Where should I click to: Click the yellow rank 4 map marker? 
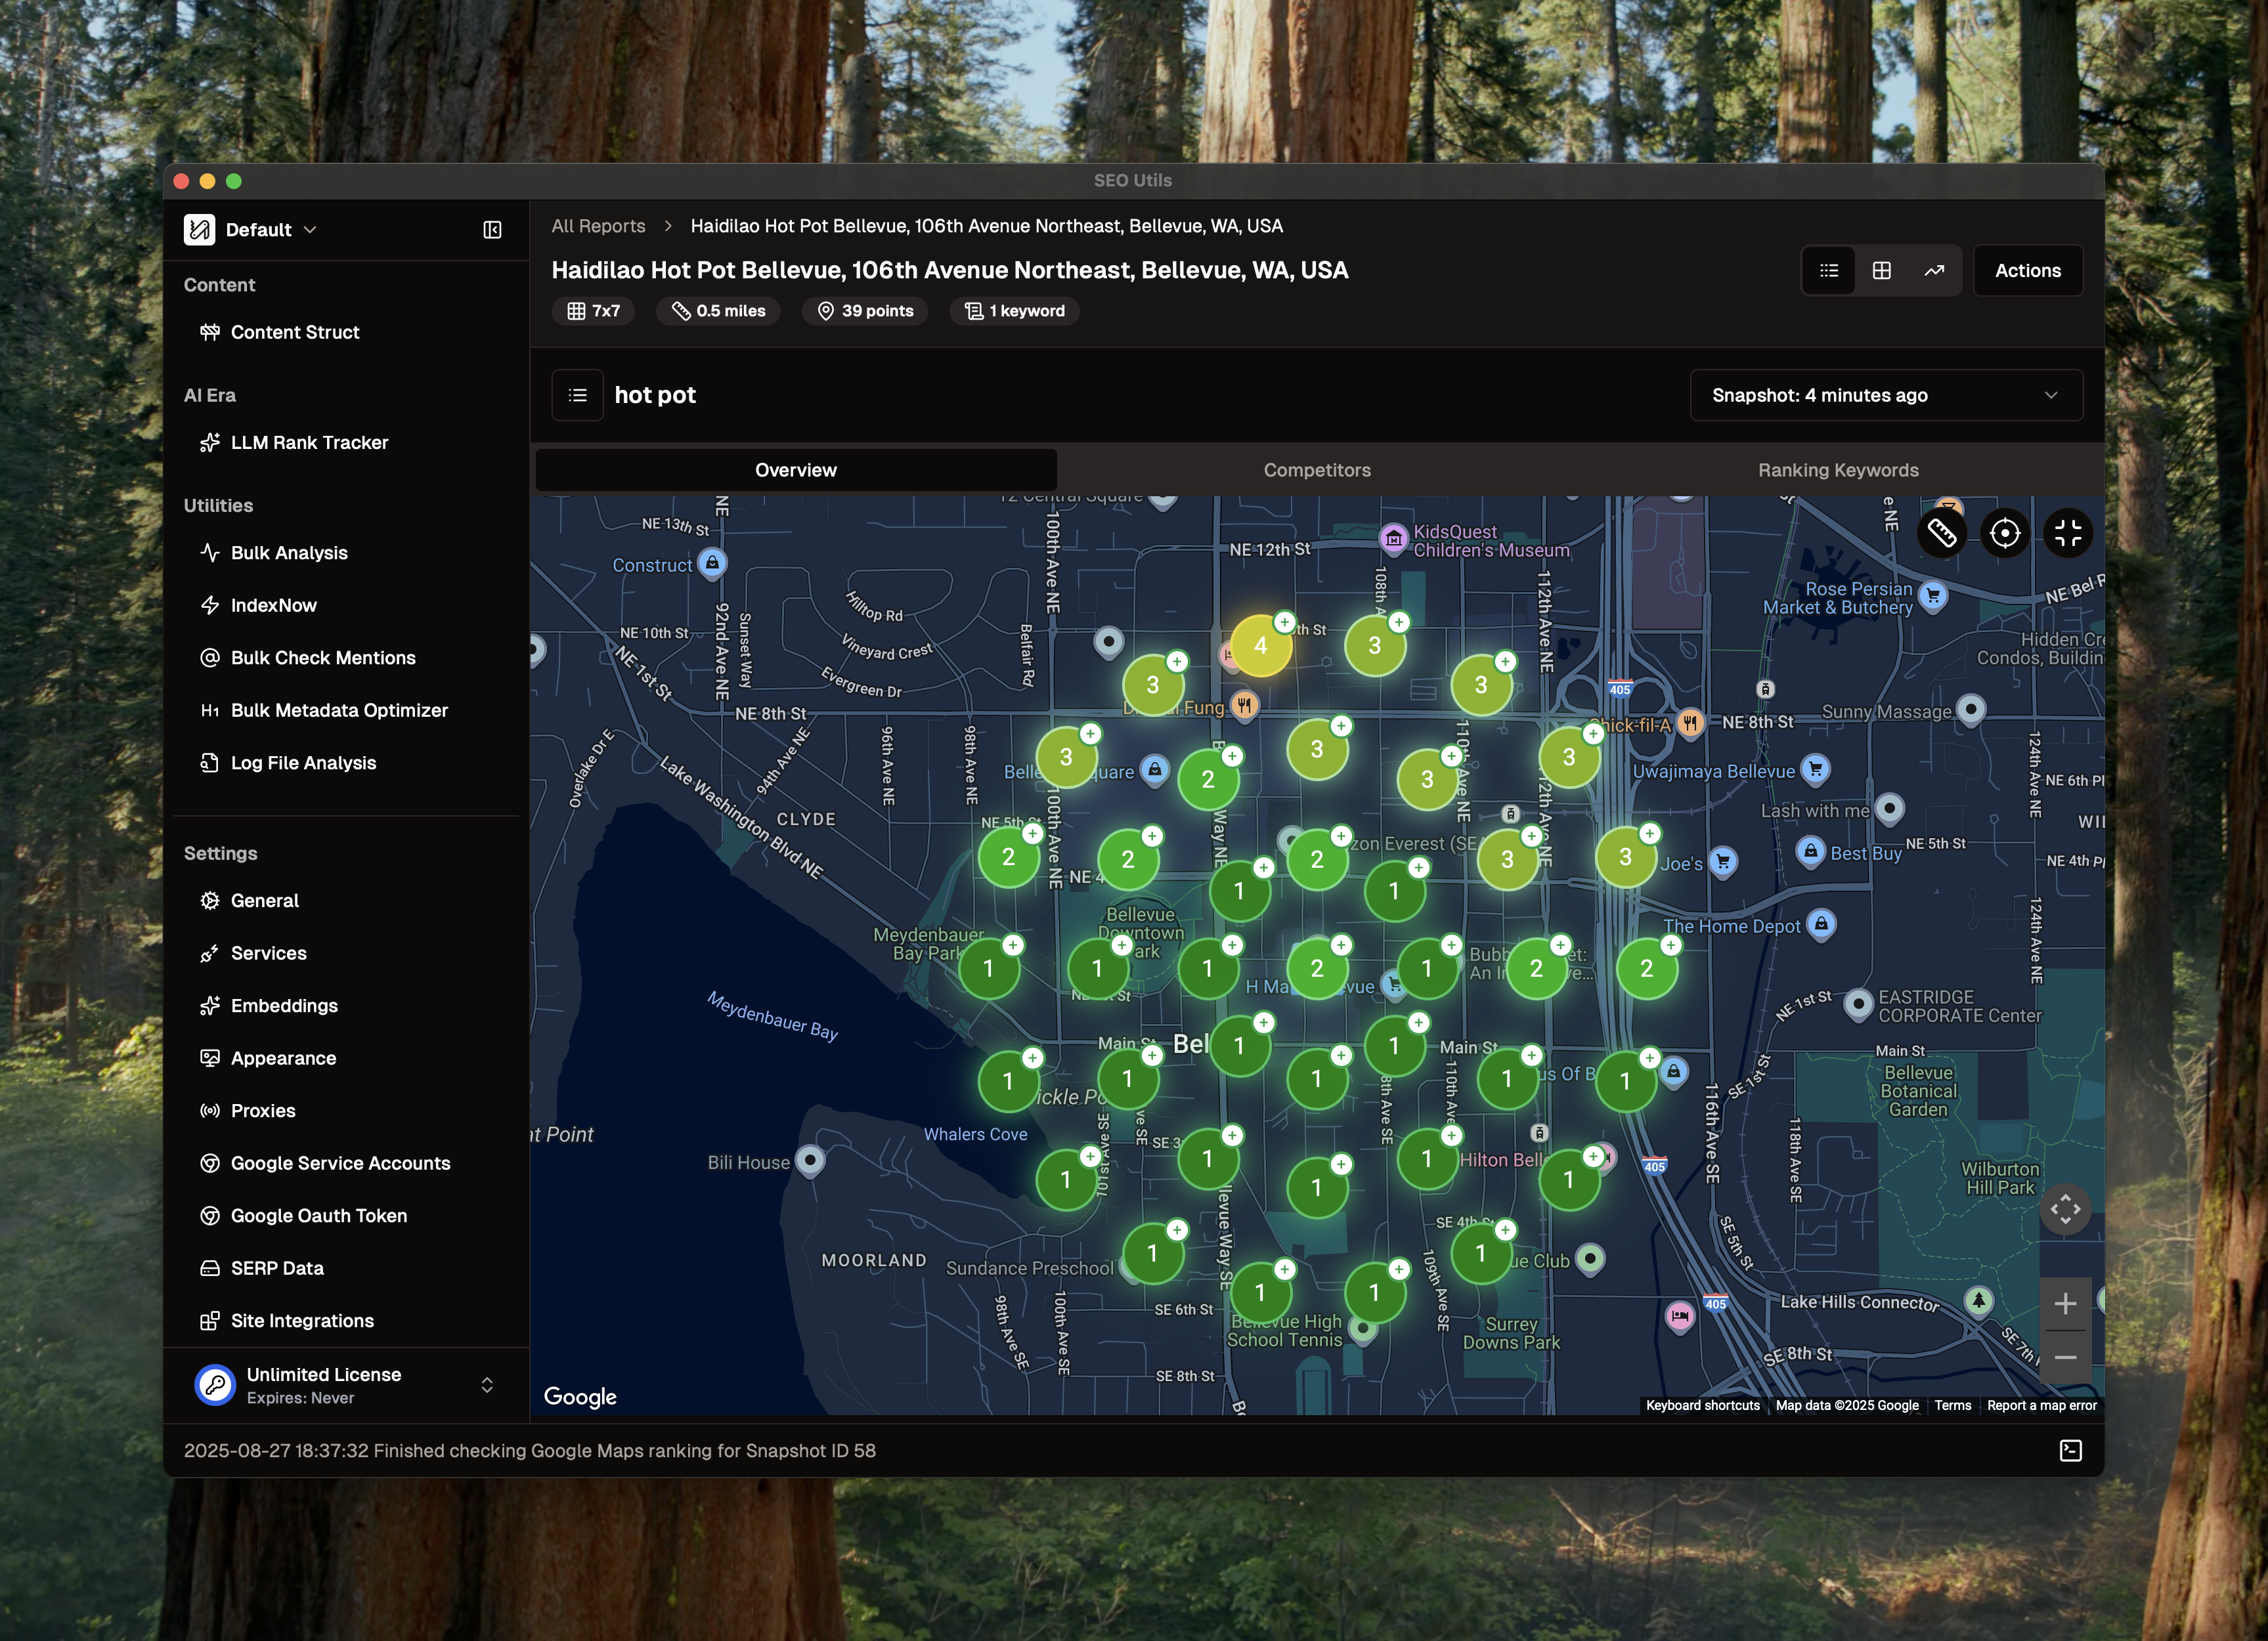1260,647
